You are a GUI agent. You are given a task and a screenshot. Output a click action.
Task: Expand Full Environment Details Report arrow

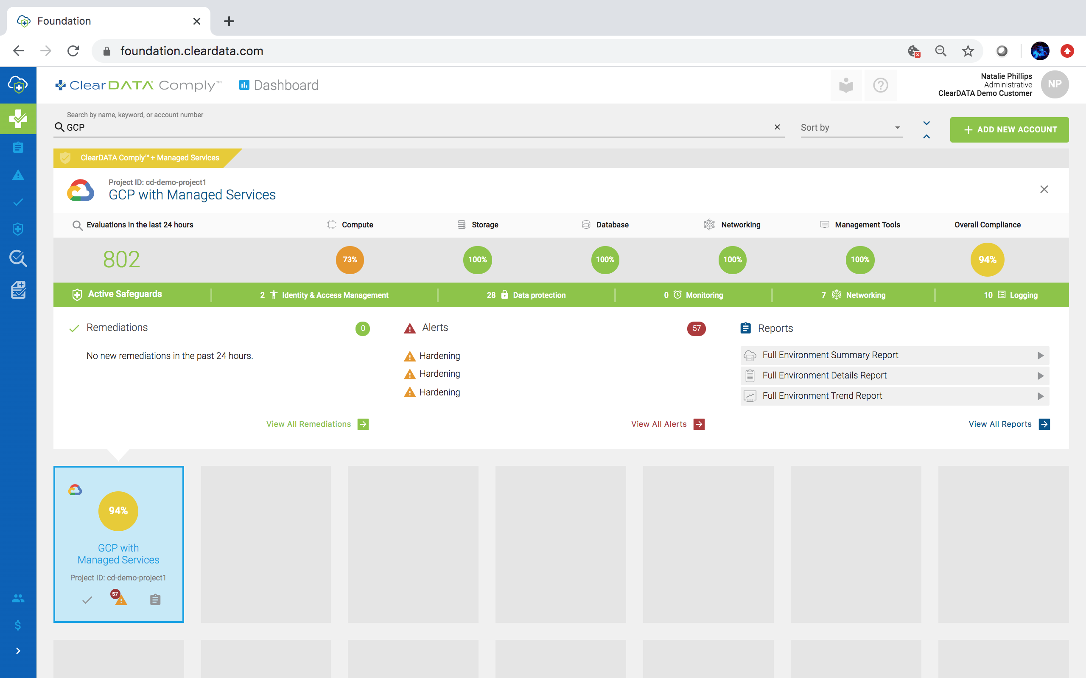[1040, 376]
